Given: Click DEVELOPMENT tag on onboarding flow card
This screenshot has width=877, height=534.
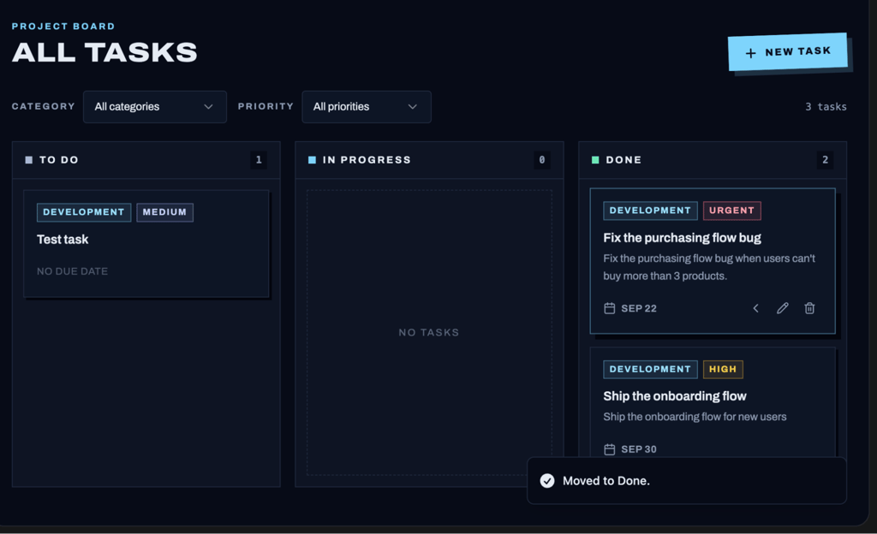Looking at the screenshot, I should 650,369.
